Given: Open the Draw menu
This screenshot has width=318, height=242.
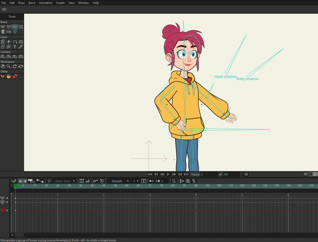Looking at the screenshot, I should [x=22, y=3].
